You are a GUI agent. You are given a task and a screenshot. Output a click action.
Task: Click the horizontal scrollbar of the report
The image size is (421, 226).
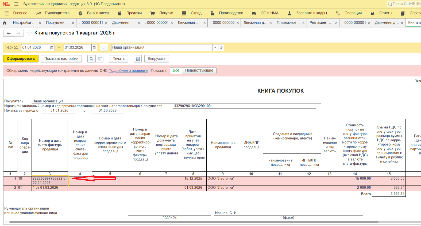pyautogui.click(x=194, y=222)
